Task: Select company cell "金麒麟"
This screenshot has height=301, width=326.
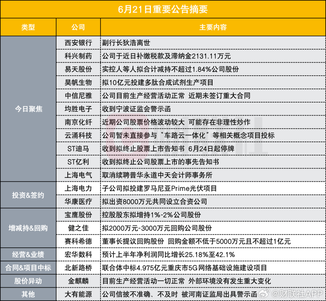Action: 79,281
